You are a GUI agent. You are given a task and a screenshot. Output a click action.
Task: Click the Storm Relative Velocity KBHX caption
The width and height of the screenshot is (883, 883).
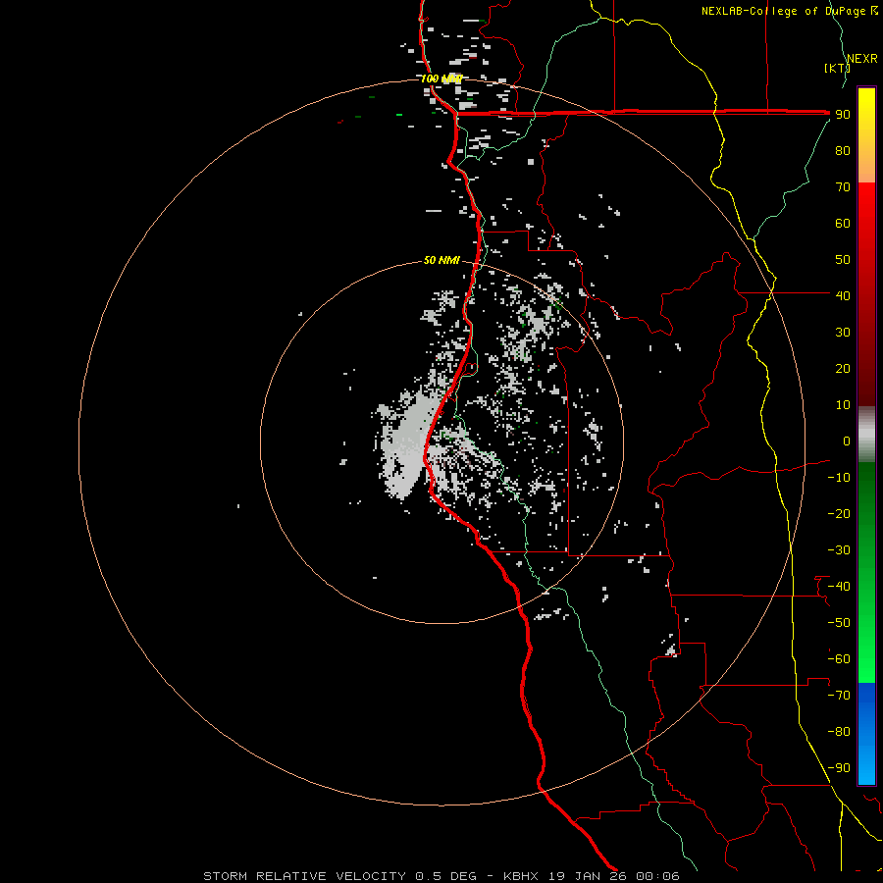coord(441,876)
